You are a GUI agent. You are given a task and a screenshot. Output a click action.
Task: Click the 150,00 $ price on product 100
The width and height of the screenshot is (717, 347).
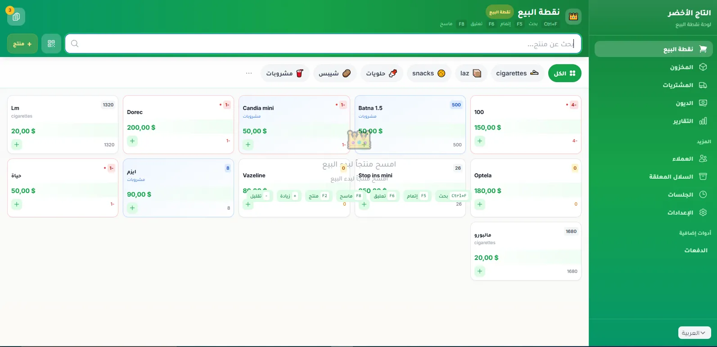488,127
